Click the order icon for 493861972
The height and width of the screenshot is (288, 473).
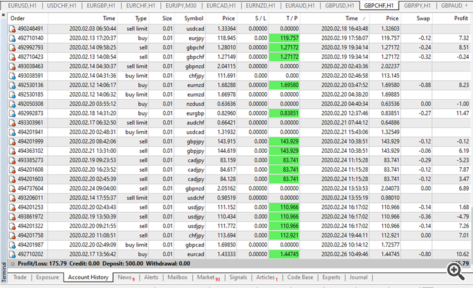[x=12, y=217]
